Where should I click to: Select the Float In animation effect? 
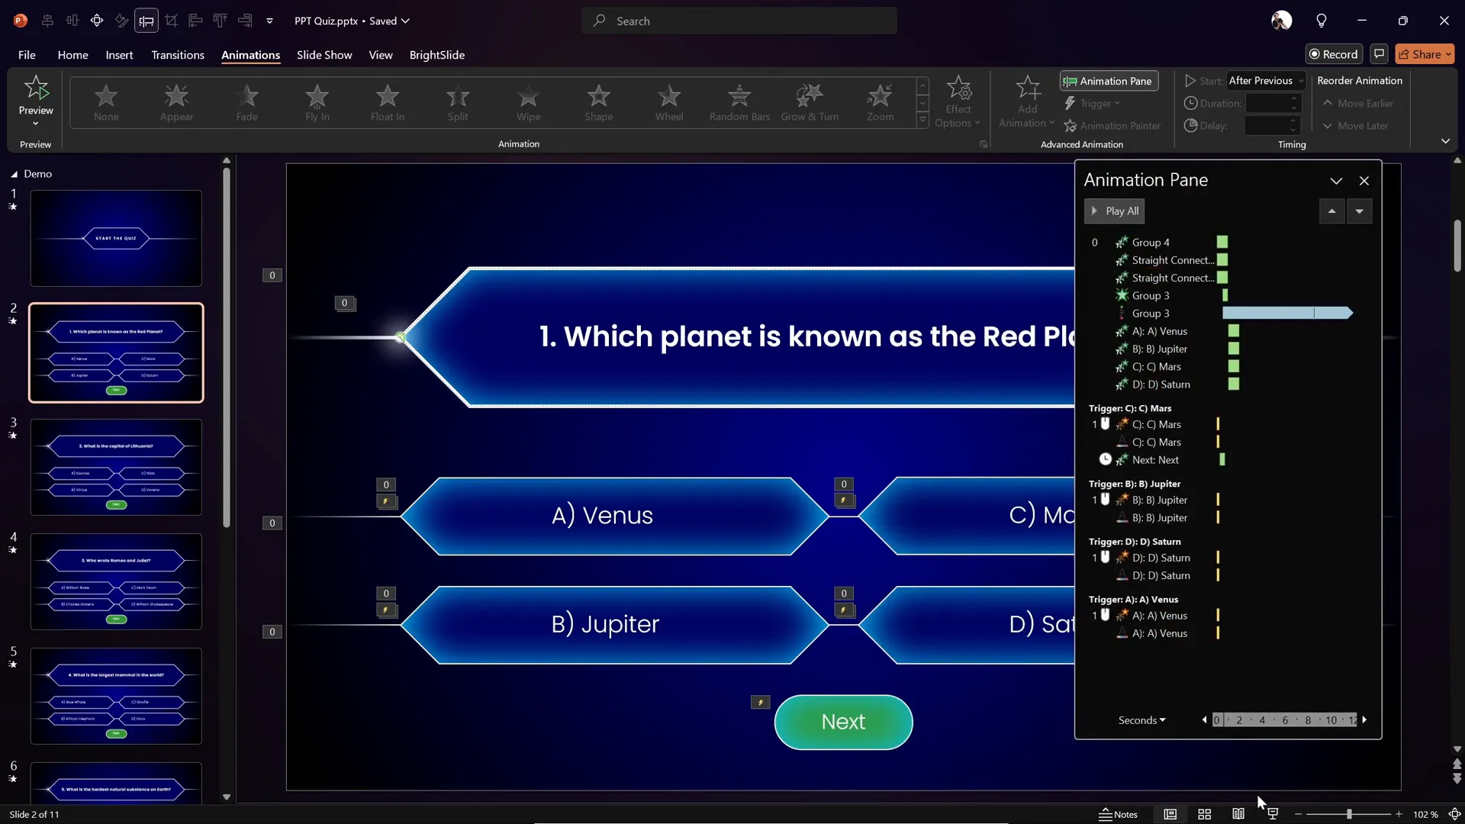tap(388, 102)
